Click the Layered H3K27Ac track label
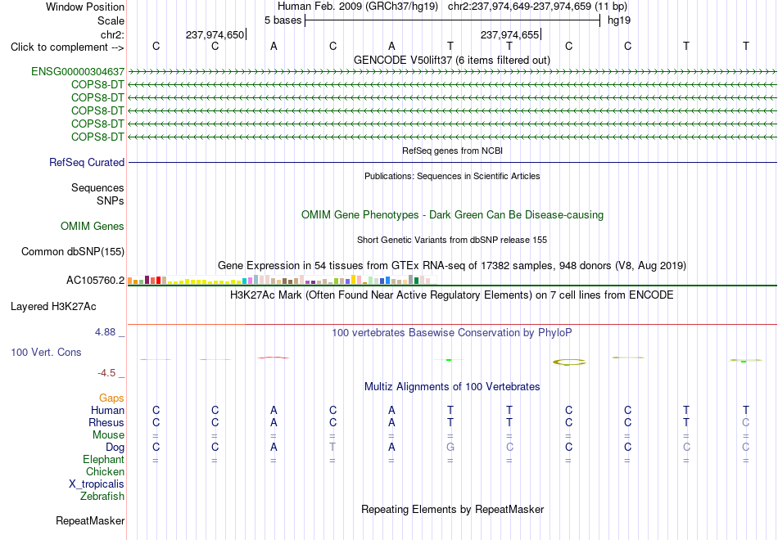The image size is (778, 540). 53,307
